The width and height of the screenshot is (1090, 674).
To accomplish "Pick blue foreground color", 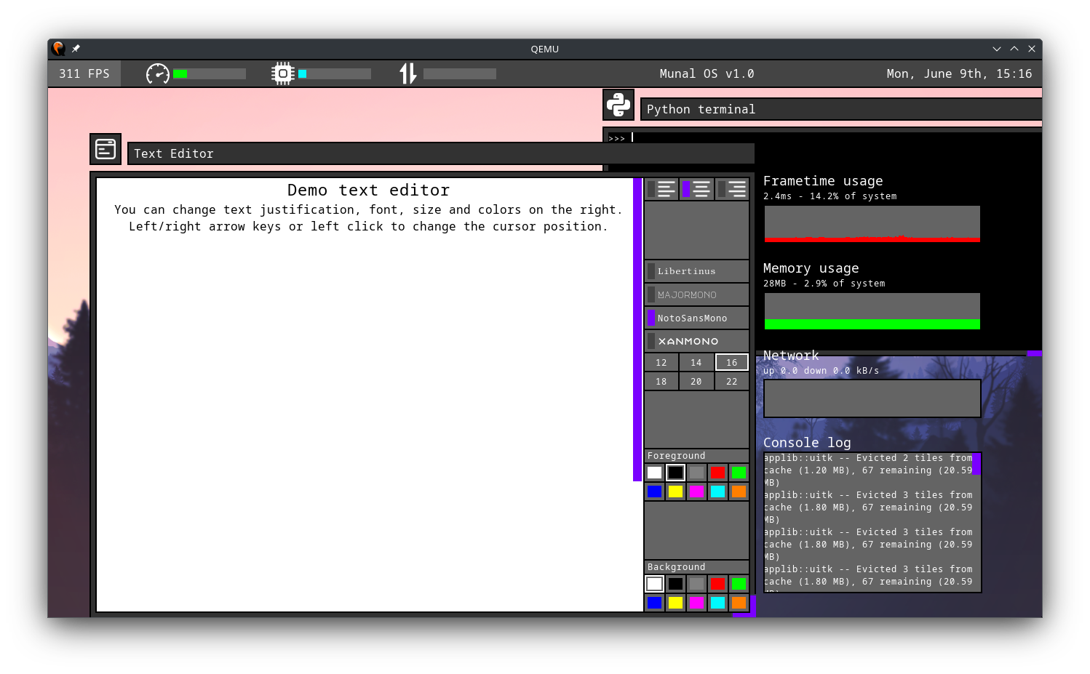I will (655, 492).
